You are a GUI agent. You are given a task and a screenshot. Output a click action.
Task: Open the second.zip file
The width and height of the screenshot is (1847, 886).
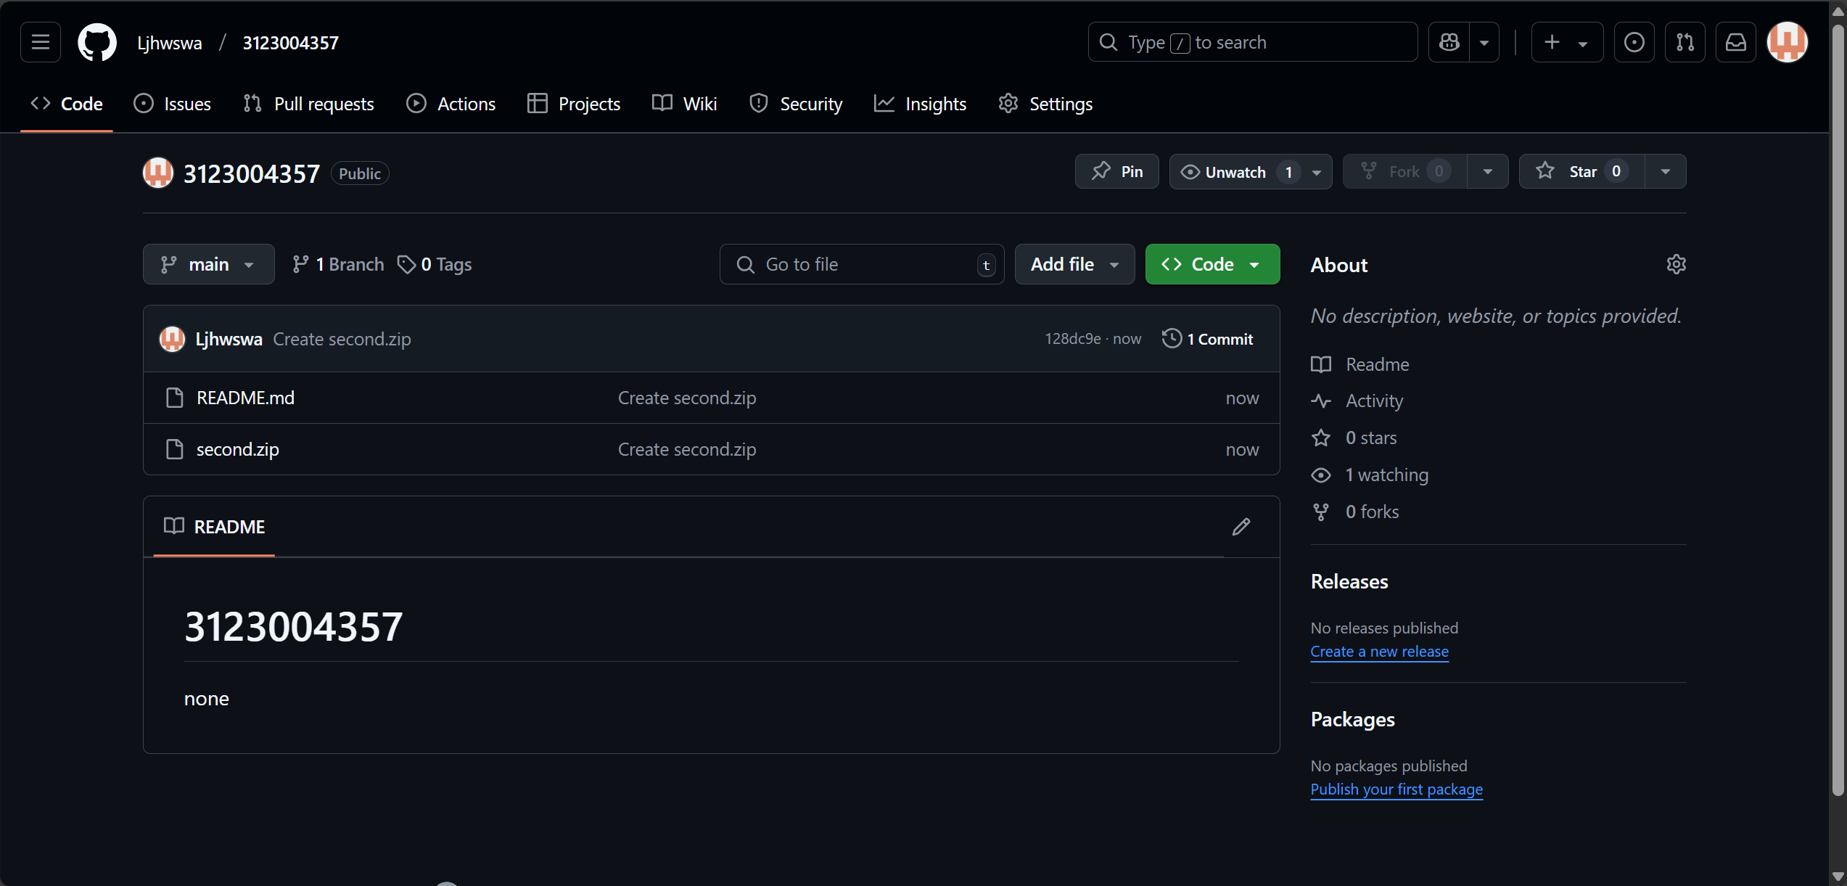[237, 449]
